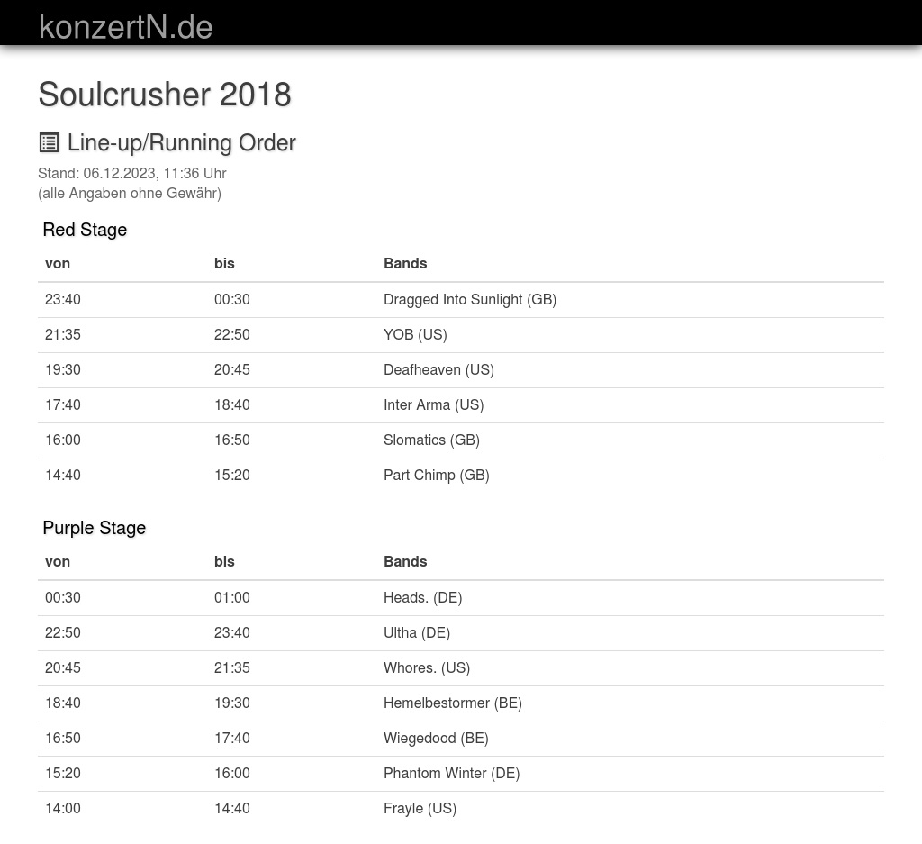Click the YOB (US) band row
The height and width of the screenshot is (844, 922).
(x=415, y=334)
